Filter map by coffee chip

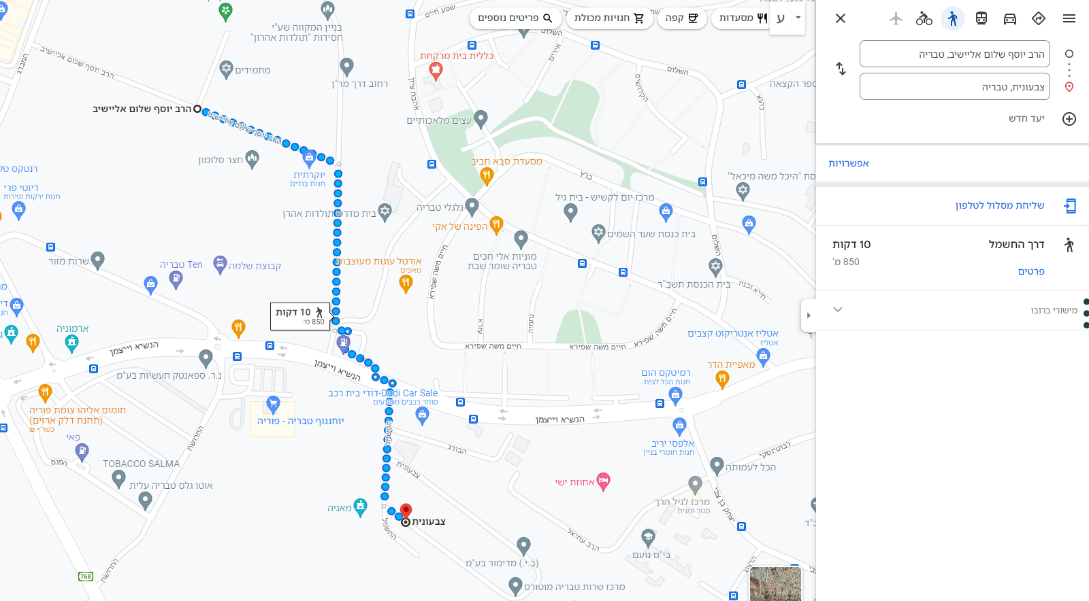681,18
